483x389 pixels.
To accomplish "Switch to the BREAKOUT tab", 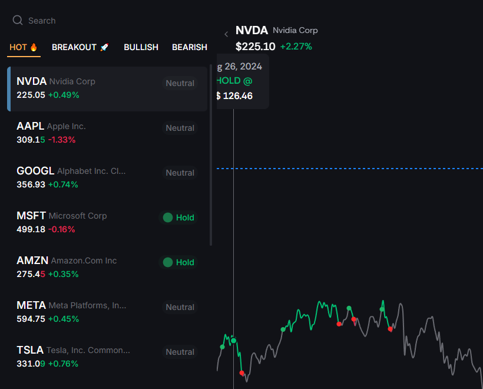I will tap(80, 48).
